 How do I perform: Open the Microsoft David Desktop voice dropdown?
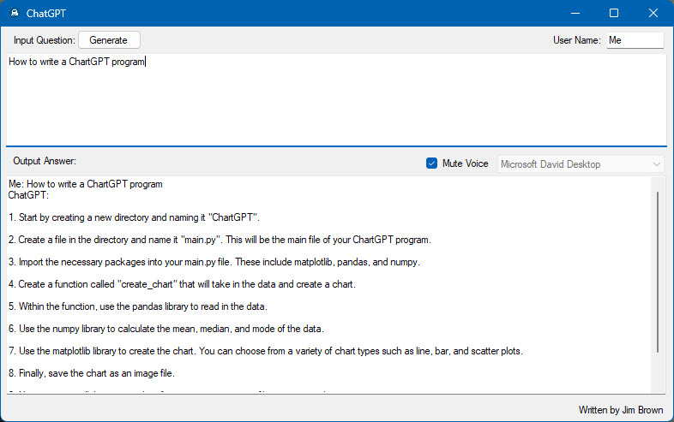(x=581, y=164)
